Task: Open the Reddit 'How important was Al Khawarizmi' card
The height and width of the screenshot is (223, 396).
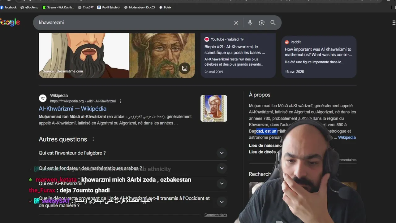Action: (x=319, y=57)
